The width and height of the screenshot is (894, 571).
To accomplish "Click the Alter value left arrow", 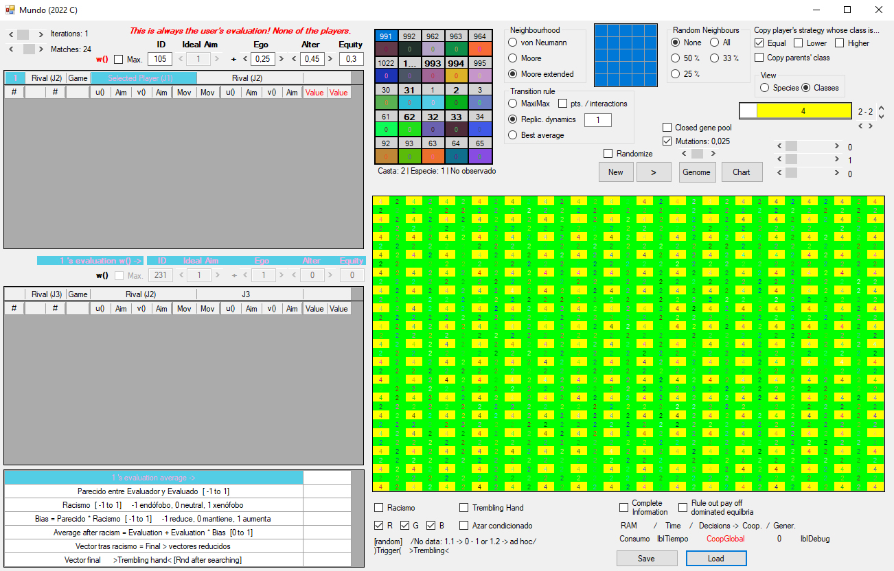I will pos(295,59).
